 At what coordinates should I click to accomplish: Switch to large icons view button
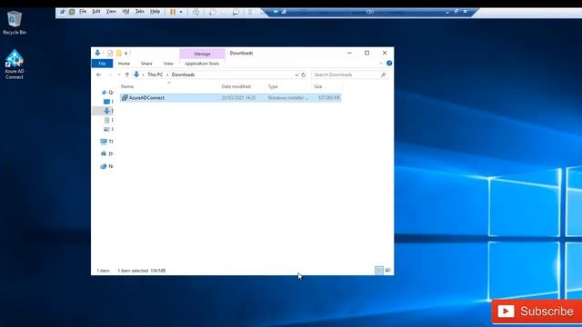coord(388,271)
